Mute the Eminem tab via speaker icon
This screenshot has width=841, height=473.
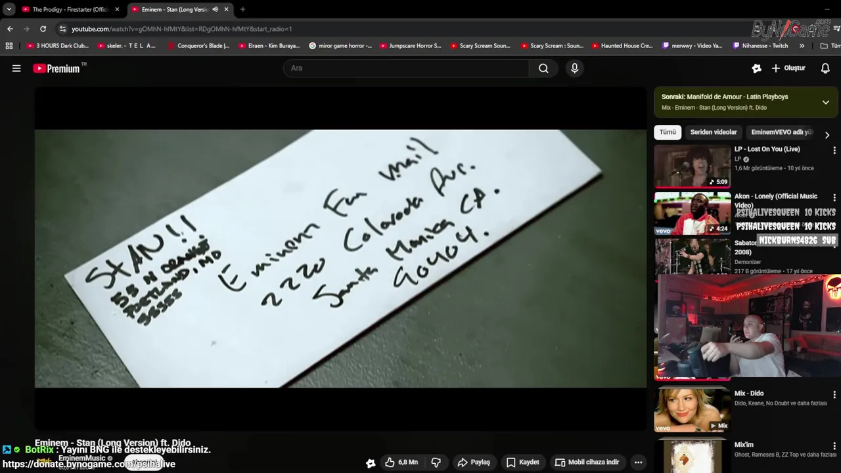click(x=215, y=9)
